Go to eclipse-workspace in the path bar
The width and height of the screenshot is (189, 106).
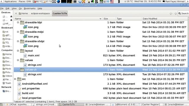tap(40, 14)
